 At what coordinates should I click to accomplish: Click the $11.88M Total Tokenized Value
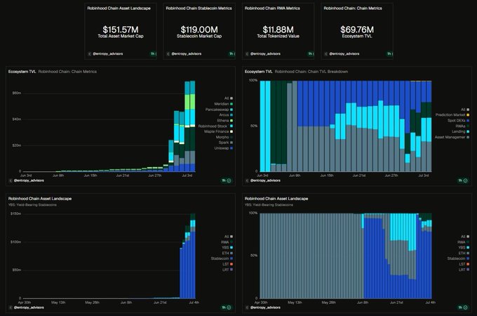click(x=278, y=29)
